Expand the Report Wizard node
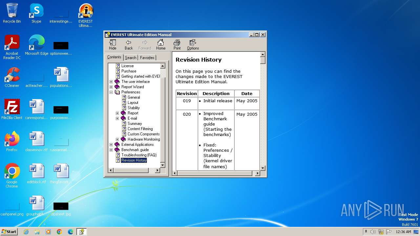Screen dimensions: 420x236 [111, 87]
